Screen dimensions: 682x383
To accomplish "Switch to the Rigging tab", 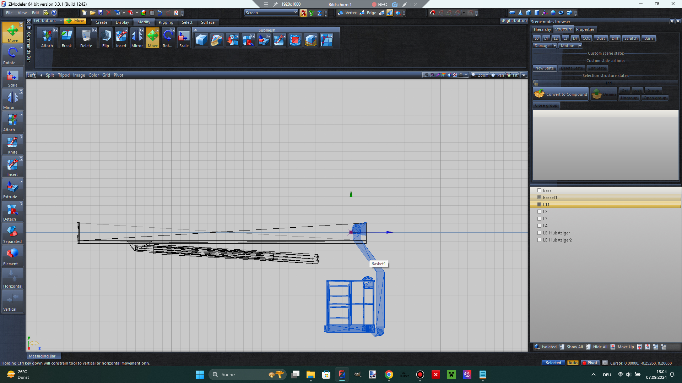I will click(166, 22).
